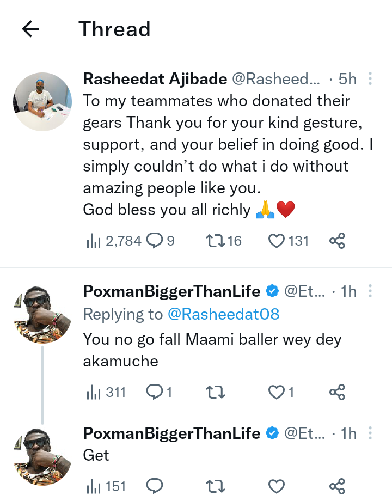Viewport: 392px width, 501px height.
Task: View Rasheedat Ajibade's profile picture
Action: [x=42, y=102]
